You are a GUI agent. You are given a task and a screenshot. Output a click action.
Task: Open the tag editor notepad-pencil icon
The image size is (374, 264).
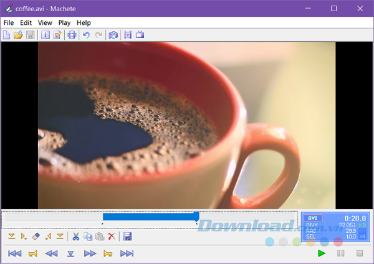pos(57,35)
